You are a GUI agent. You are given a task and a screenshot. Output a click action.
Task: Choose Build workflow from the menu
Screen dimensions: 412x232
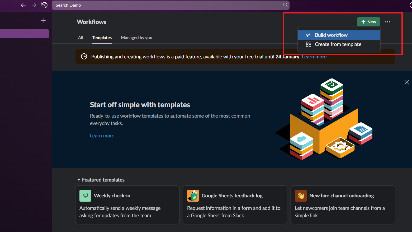click(339, 35)
